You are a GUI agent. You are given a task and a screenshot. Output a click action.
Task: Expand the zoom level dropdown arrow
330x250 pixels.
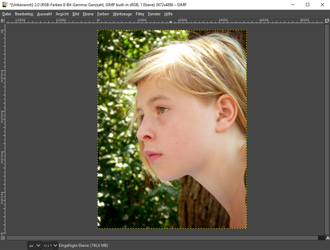(x=55, y=245)
